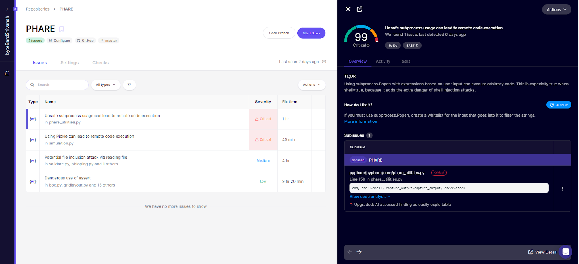Click the 99 Critical score gauge
The image size is (579, 264).
coord(361,36)
